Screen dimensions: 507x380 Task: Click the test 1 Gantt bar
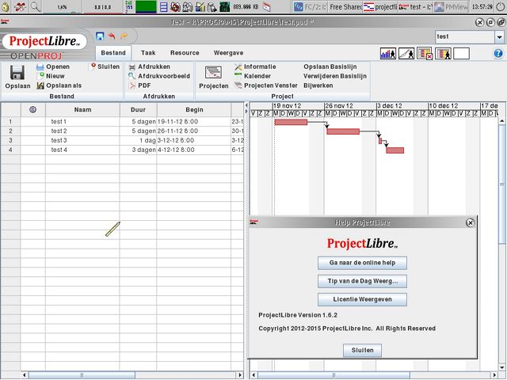290,122
